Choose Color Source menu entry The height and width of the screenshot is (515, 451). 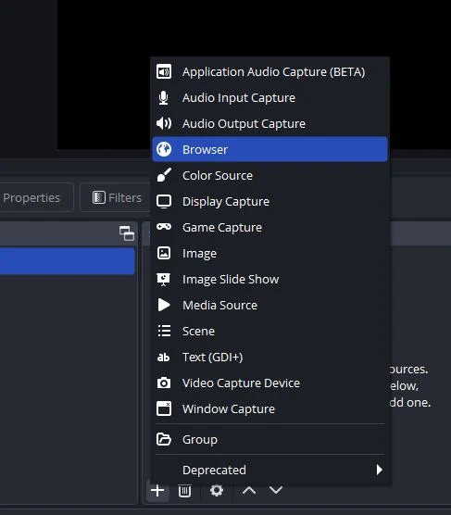(x=269, y=175)
